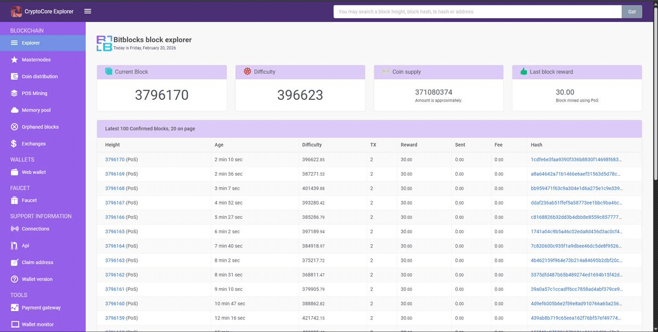
Task: Click the page vertical scrollbar
Action: tap(655, 110)
